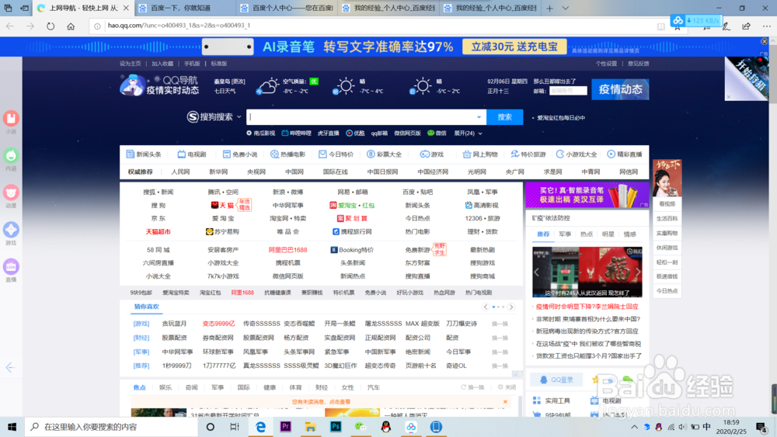The image size is (777, 437).
Task: Select the 健康 tab in focus section
Action: pyautogui.click(x=270, y=387)
